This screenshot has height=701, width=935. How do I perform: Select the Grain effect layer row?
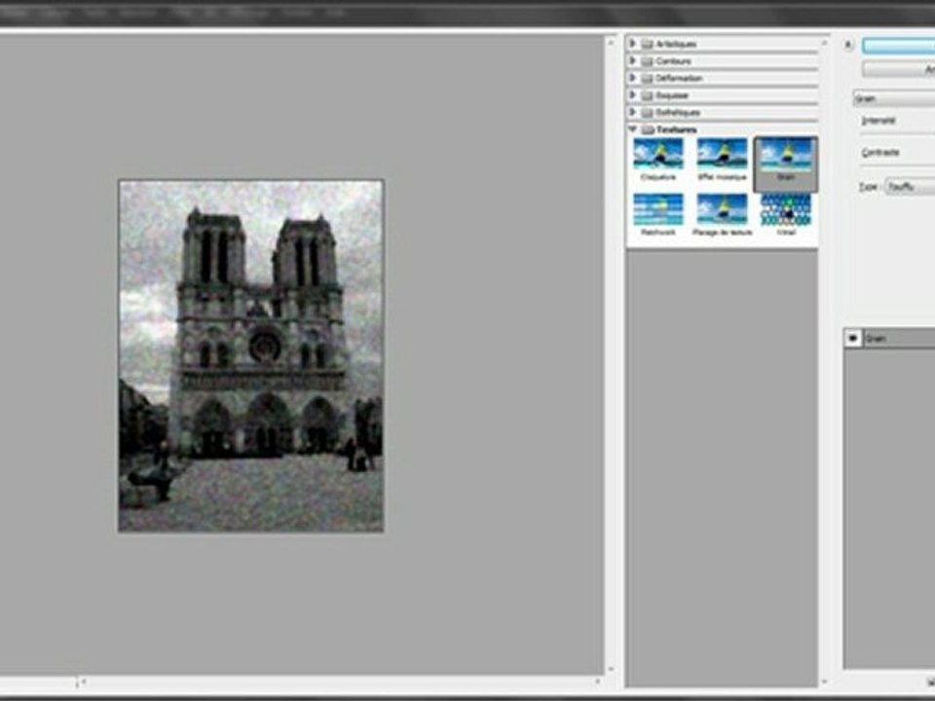[x=889, y=338]
